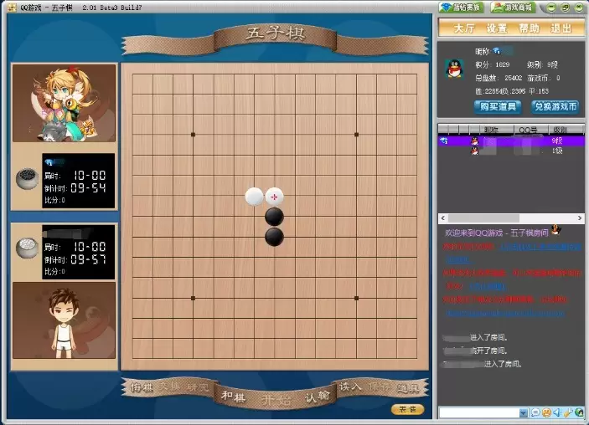Select the highlighted 9段 player row
The width and height of the screenshot is (589, 425).
coord(511,141)
